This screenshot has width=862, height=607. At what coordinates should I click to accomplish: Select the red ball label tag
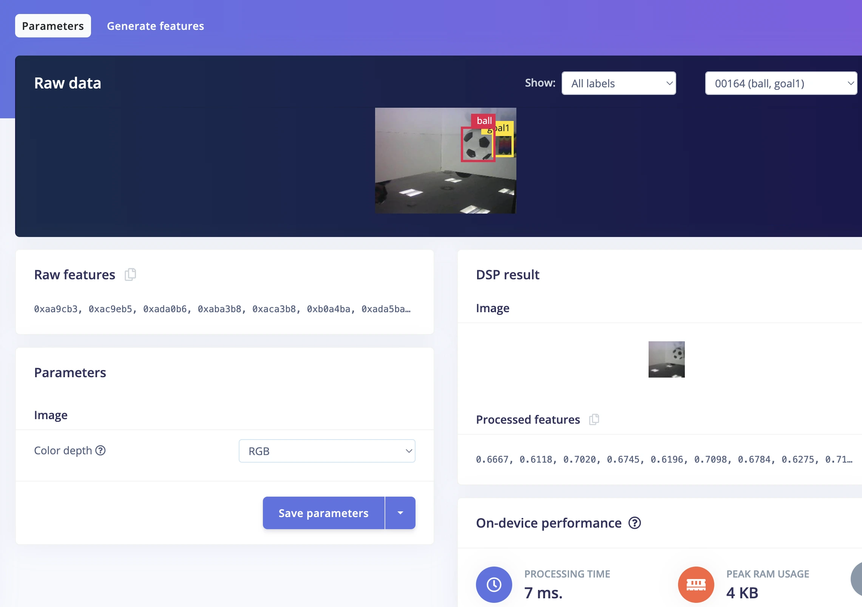(x=484, y=121)
